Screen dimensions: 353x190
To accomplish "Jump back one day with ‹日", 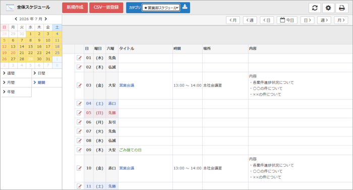I will point(267,20).
